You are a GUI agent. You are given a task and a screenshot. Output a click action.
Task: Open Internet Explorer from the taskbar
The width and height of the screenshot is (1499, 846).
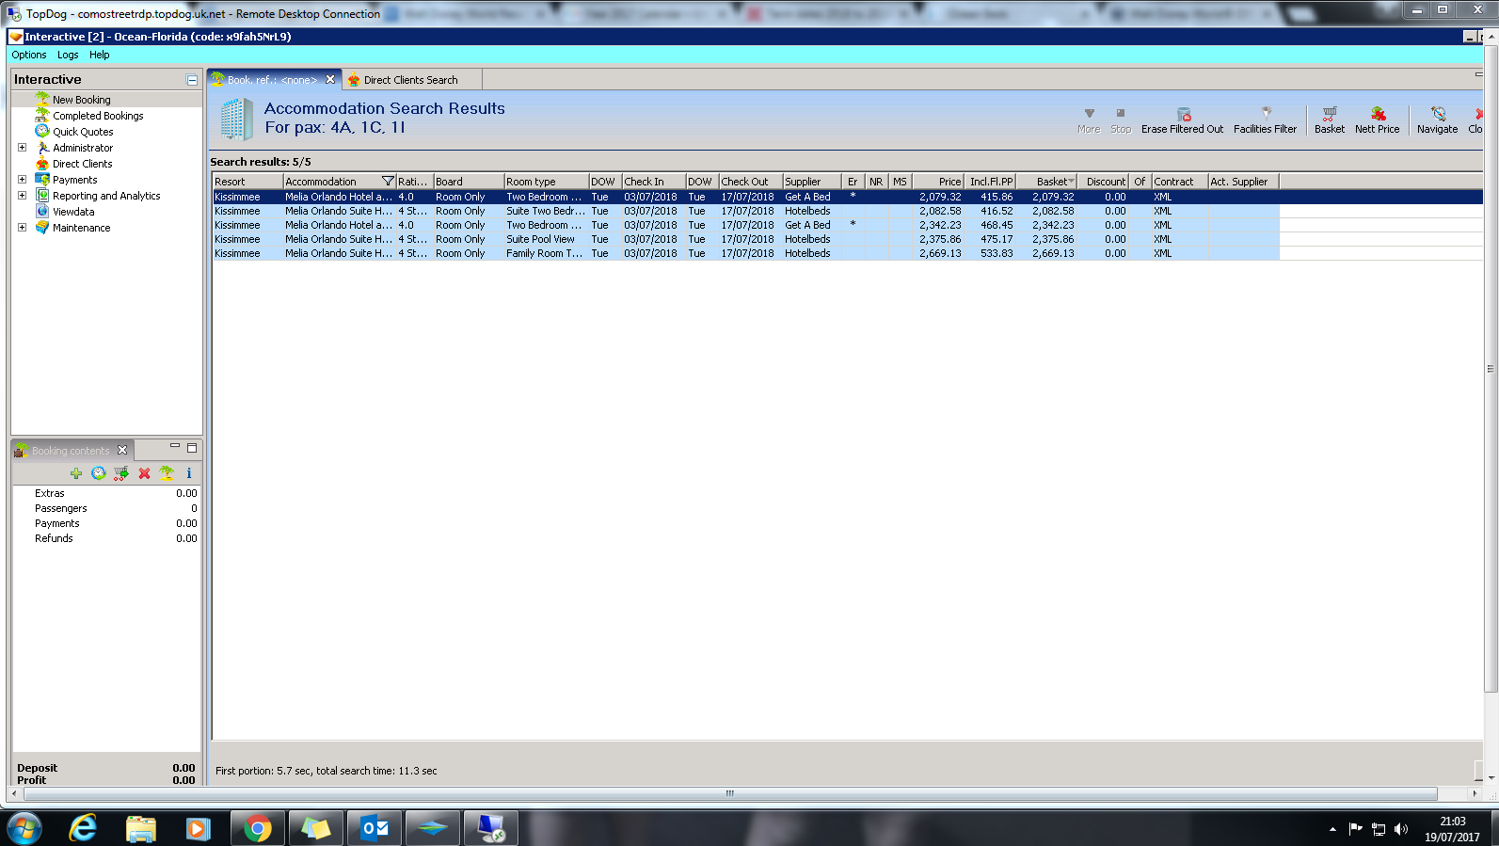83,828
